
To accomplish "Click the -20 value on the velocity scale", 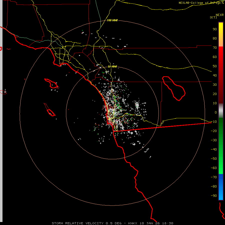I will 214,131.
